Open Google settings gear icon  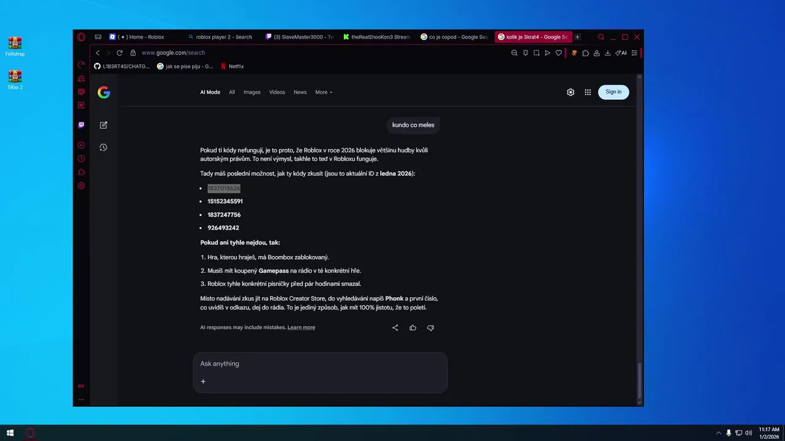(570, 92)
